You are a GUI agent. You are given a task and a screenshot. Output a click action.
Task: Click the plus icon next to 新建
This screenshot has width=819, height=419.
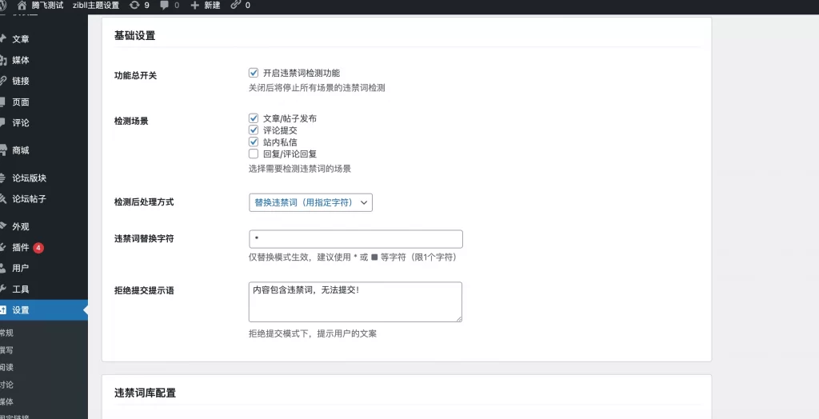tap(195, 6)
